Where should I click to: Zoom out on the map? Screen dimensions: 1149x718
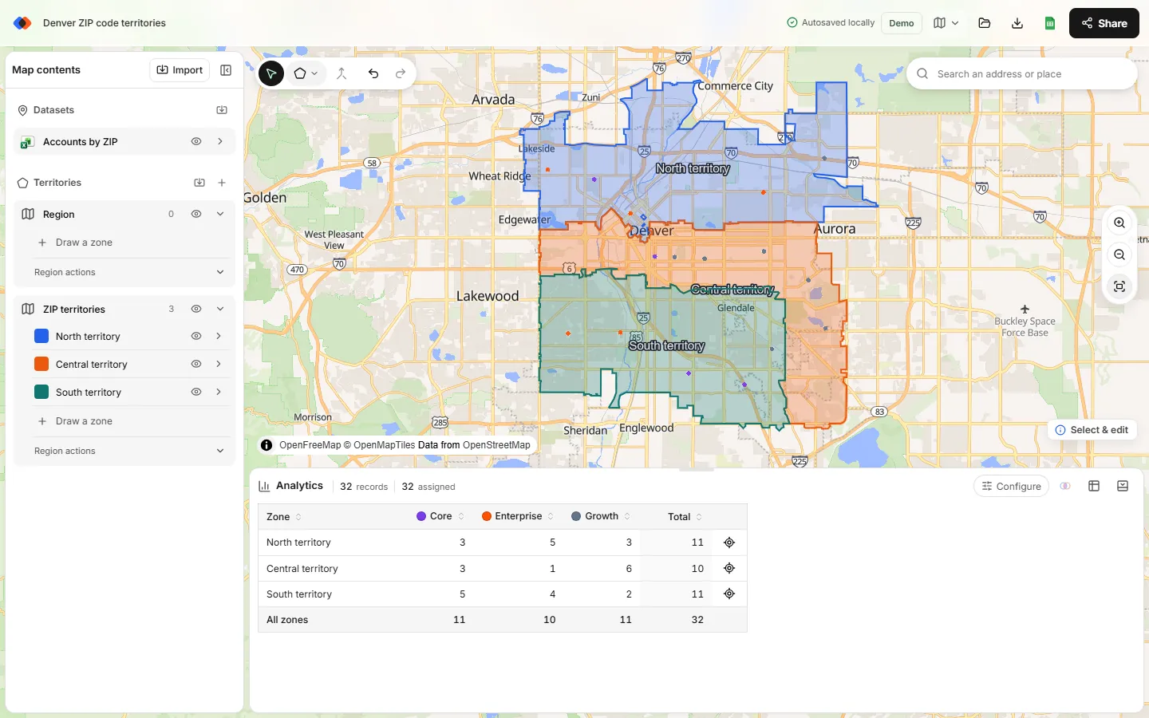(x=1119, y=254)
